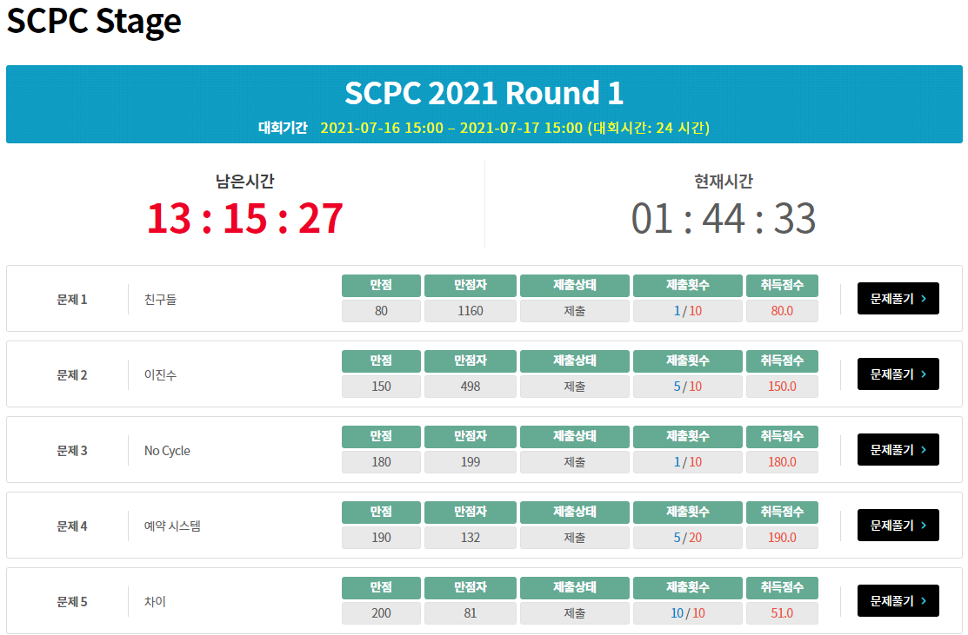Click 문제풀기 for problem 3 No Cycle
The image size is (968, 635).
pyautogui.click(x=898, y=449)
